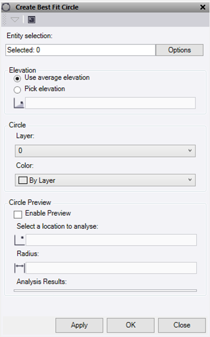Click the Close button at bottom
The height and width of the screenshot is (337, 210).
(x=182, y=325)
